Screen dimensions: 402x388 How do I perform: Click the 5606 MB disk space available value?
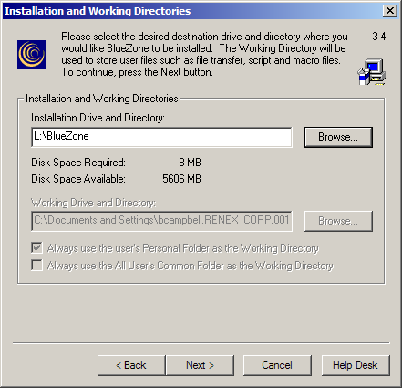click(x=181, y=179)
